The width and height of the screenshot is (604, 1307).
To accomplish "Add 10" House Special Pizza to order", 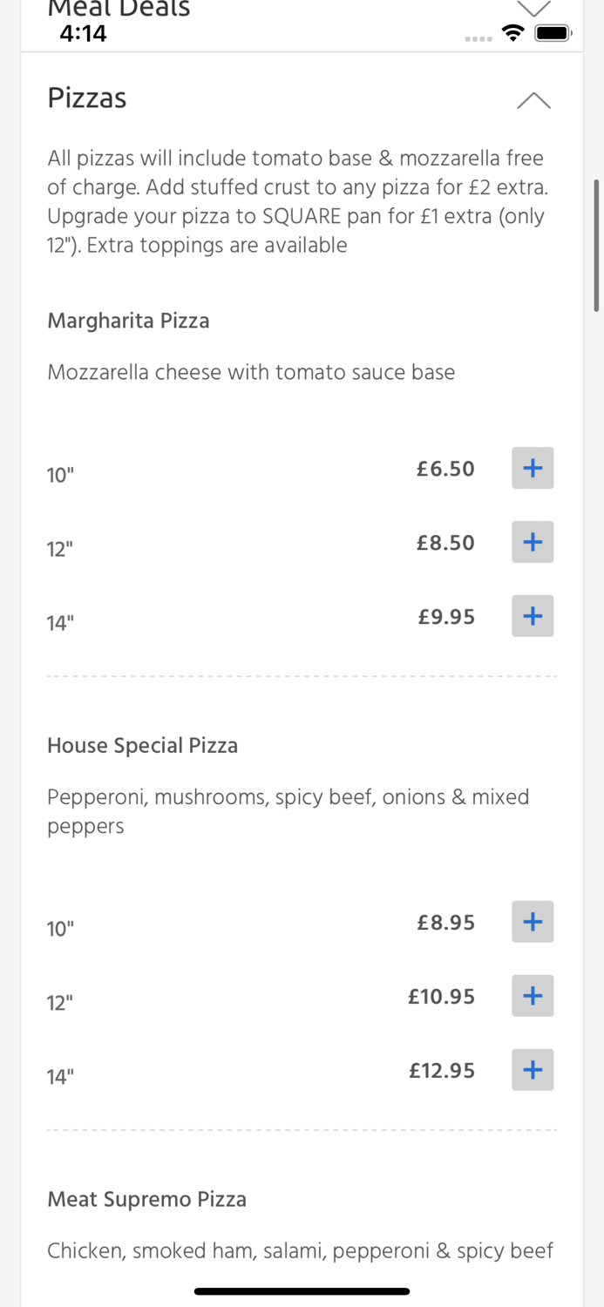I will (x=532, y=922).
